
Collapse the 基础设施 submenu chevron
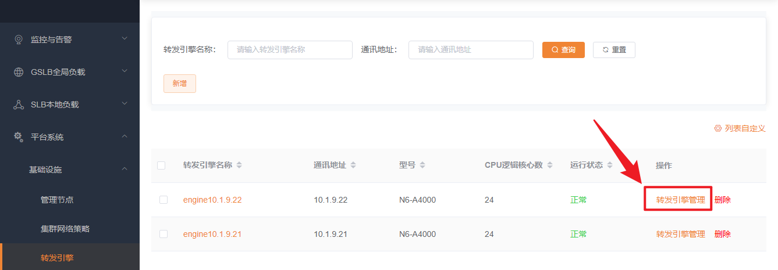coord(125,169)
